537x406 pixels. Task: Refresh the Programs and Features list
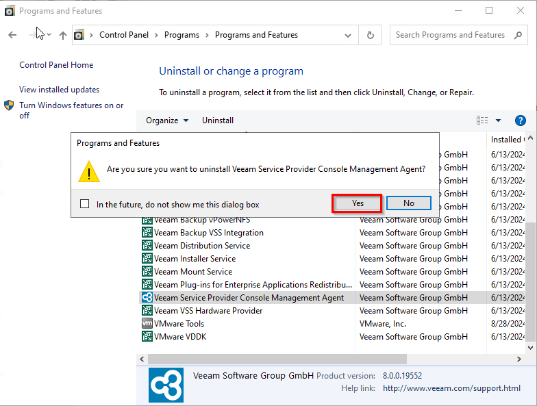(x=370, y=35)
